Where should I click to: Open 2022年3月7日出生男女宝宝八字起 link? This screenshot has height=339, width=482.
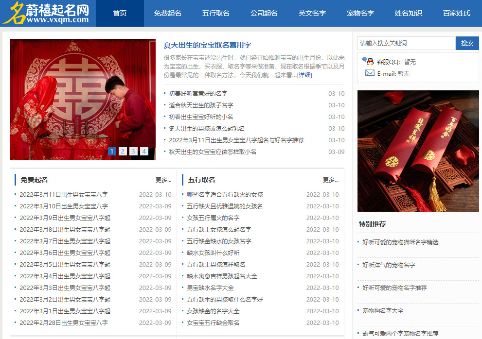65,241
